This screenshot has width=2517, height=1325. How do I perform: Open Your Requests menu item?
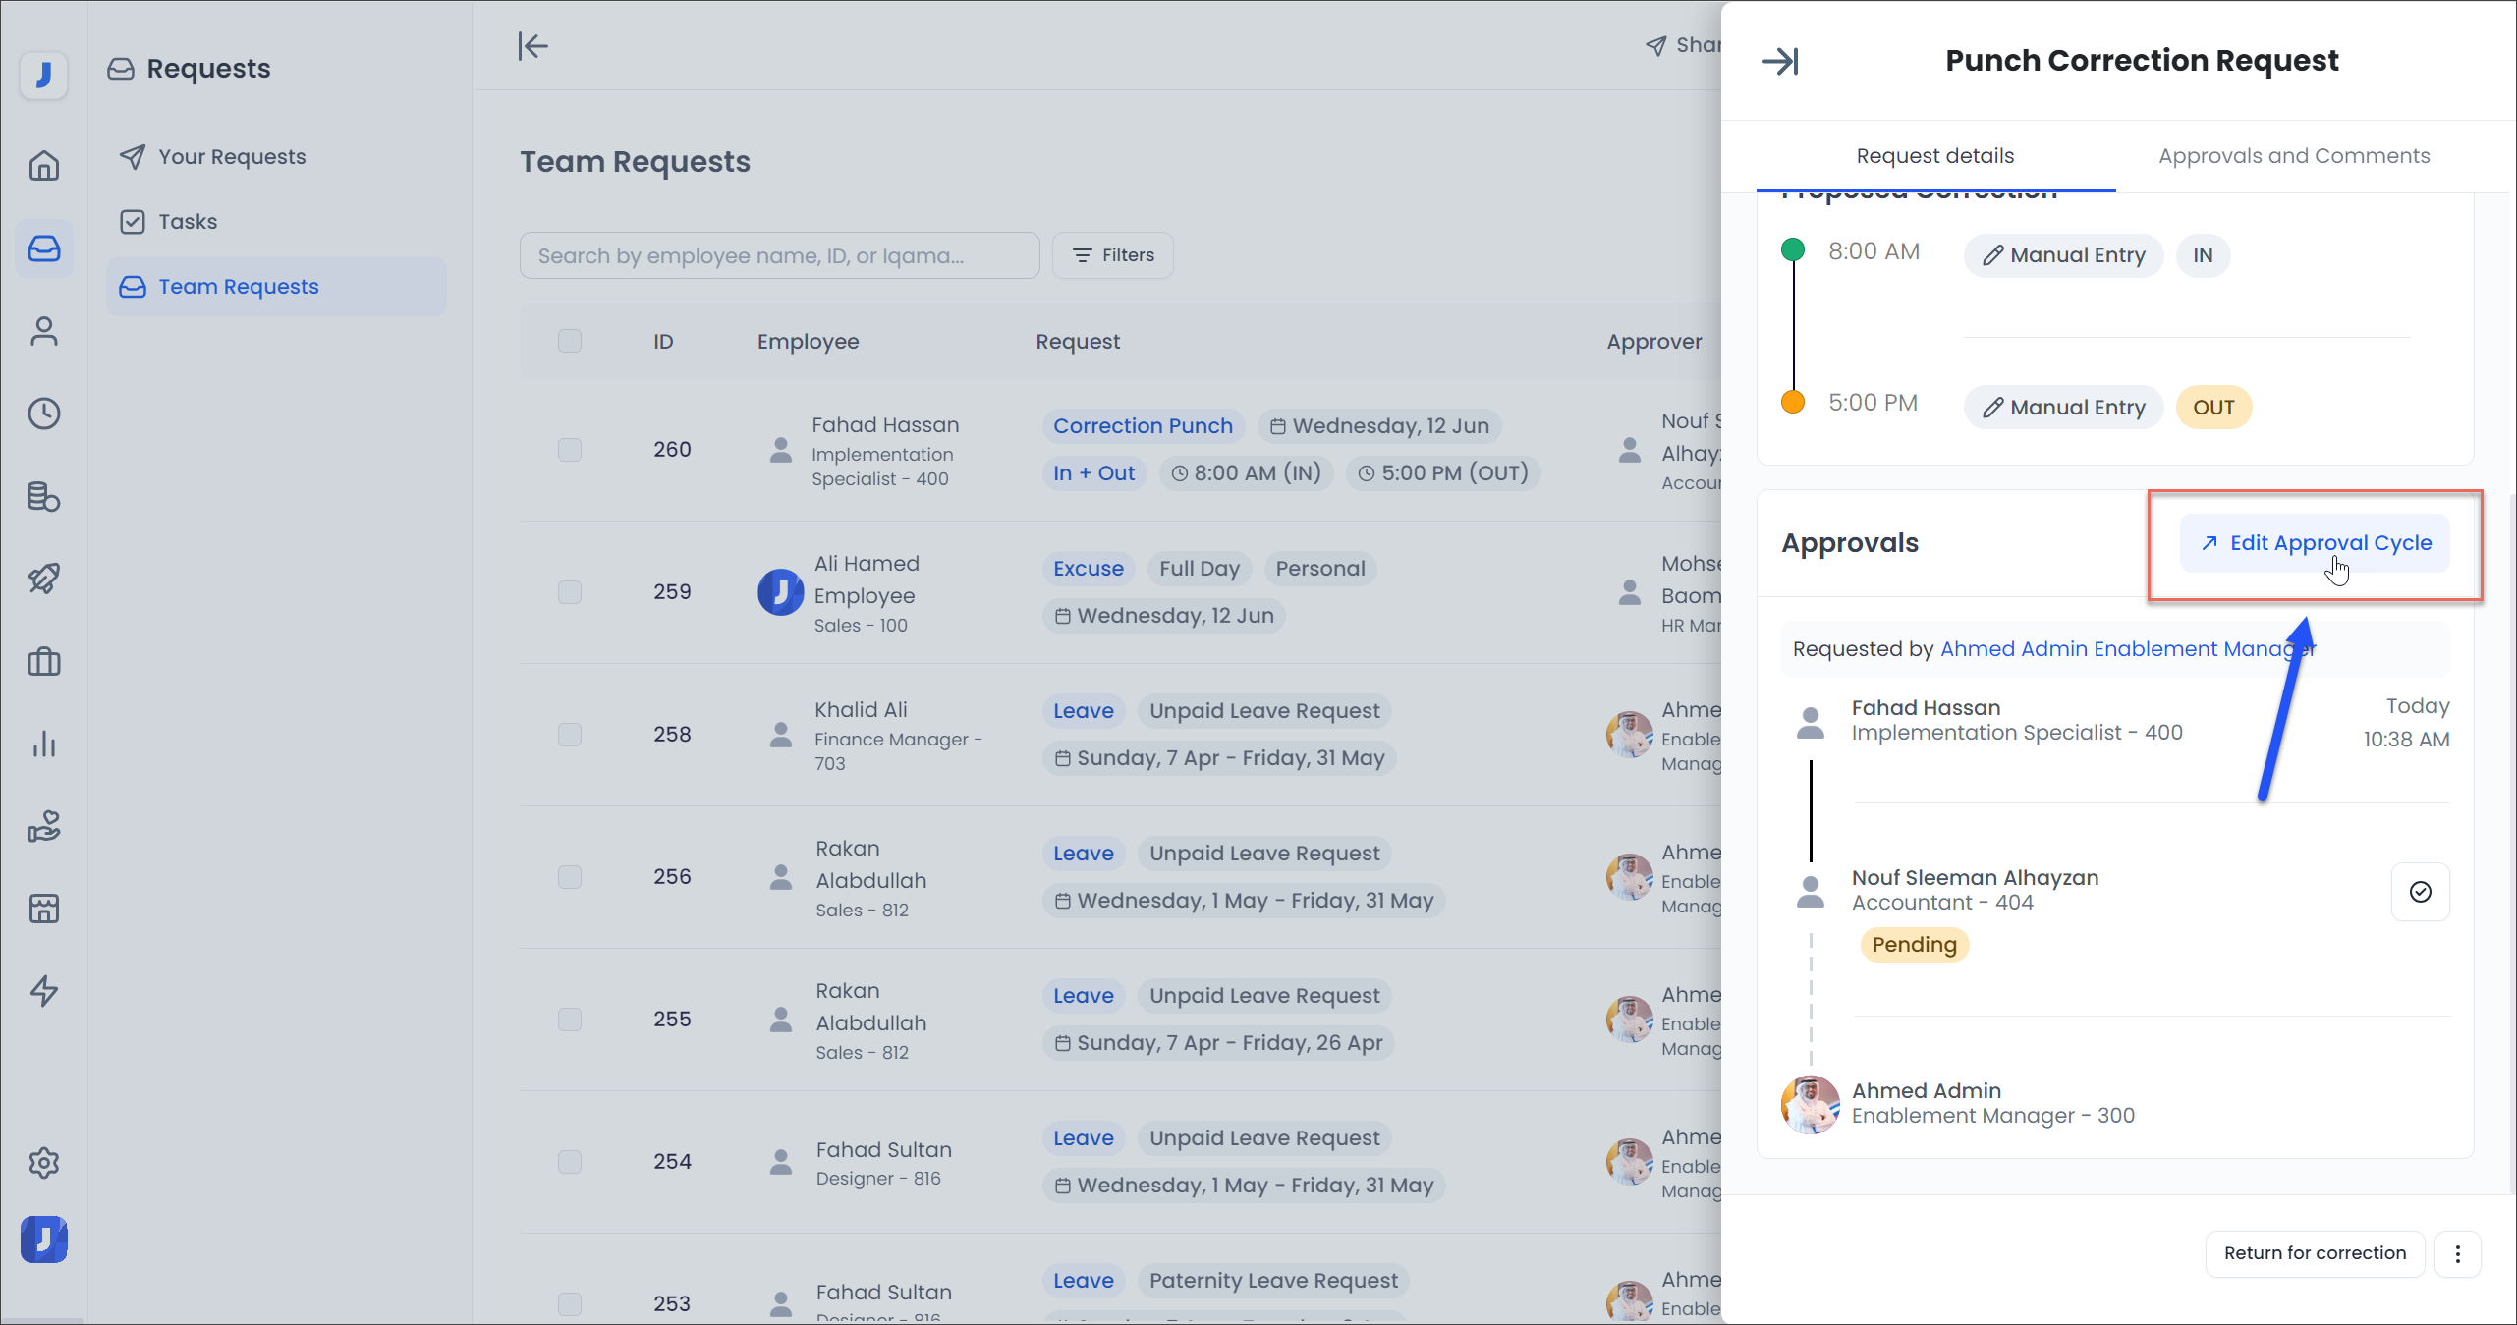[x=232, y=157]
